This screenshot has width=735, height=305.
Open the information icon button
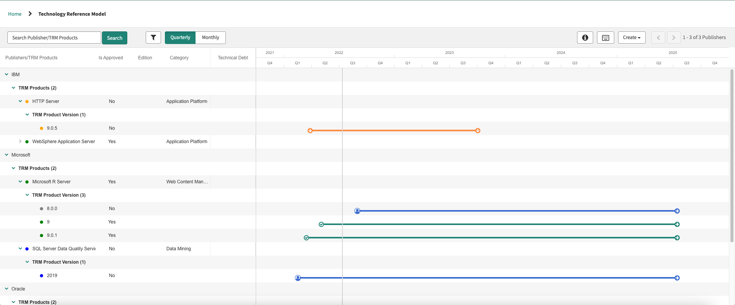(x=585, y=38)
